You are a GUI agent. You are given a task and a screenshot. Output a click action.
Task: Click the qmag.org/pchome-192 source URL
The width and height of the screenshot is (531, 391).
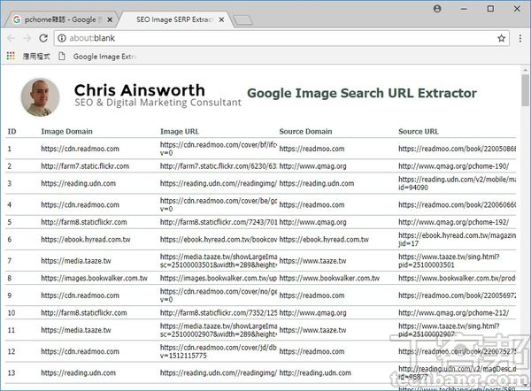[x=453, y=222]
